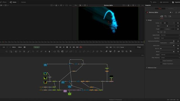This screenshot has height=101, width=180.
Task: Click the Some render selective button
Action: 122,47
